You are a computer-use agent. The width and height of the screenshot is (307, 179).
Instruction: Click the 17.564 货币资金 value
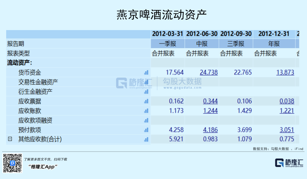[175, 72]
